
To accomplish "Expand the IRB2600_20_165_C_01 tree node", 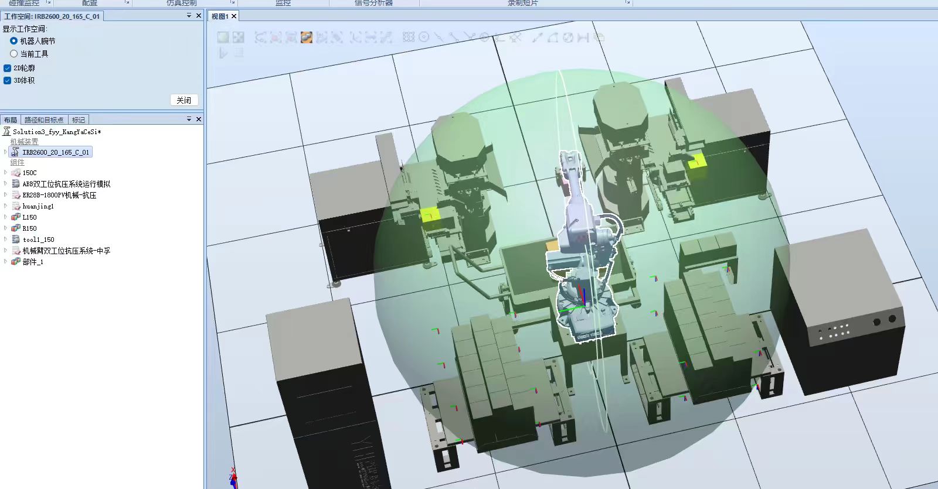I will pyautogui.click(x=6, y=152).
